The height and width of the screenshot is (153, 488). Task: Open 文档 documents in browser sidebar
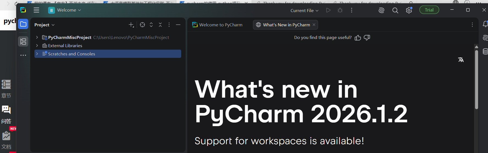click(x=6, y=140)
